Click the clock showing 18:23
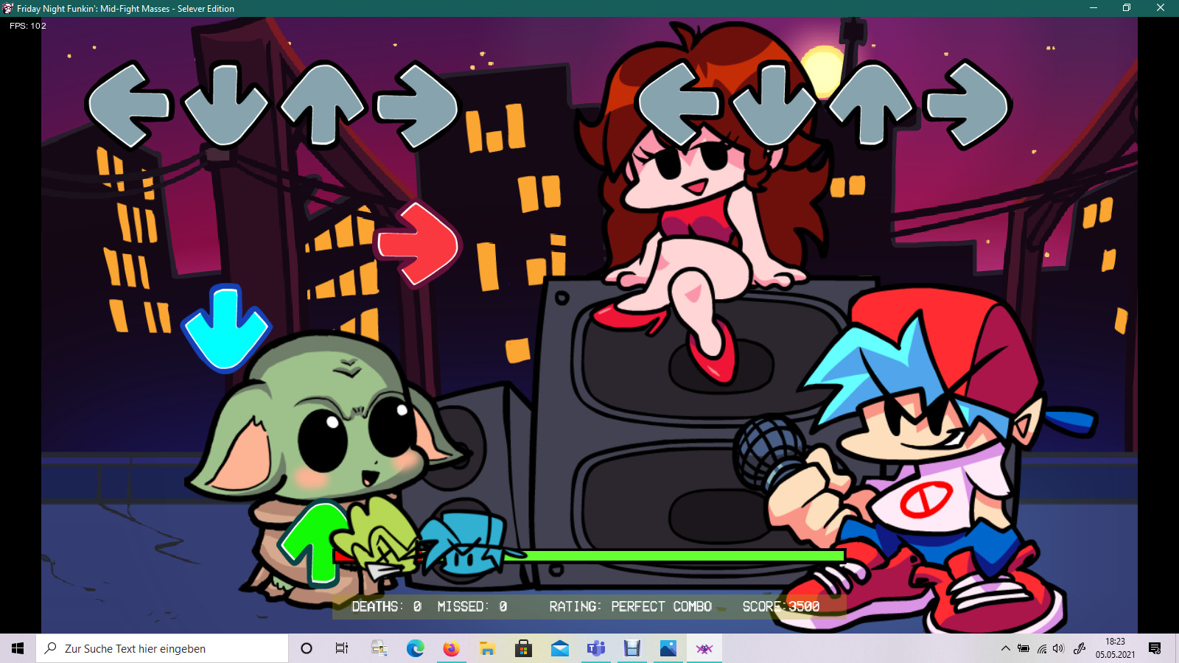This screenshot has width=1179, height=663. (x=1115, y=648)
